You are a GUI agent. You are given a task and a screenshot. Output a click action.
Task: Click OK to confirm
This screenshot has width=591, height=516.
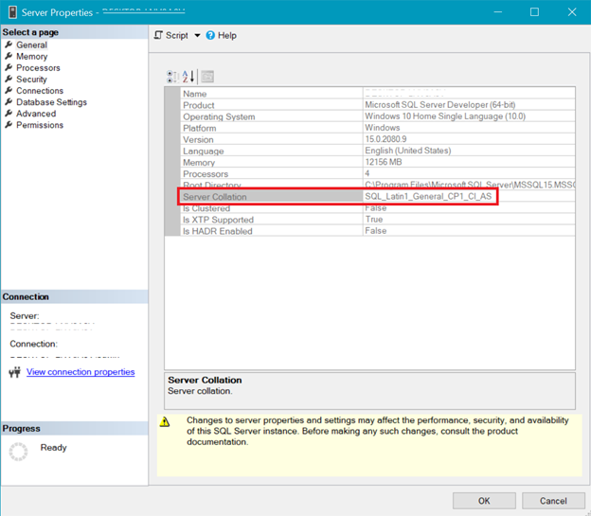coord(484,501)
